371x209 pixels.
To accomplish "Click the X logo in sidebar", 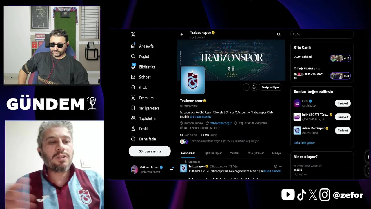I will [133, 35].
